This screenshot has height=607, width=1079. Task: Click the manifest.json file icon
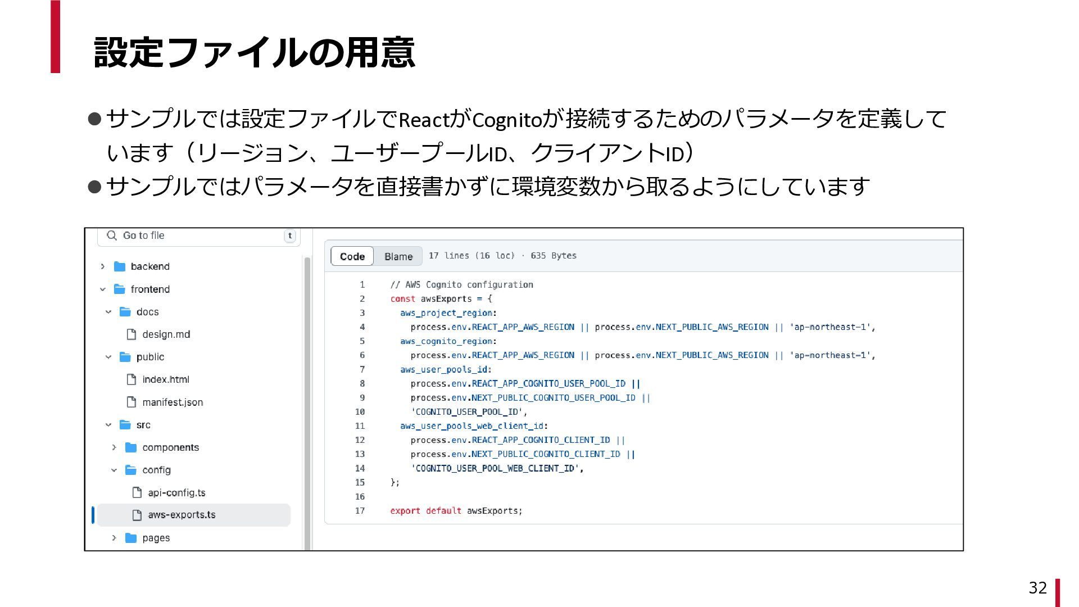[x=132, y=402]
